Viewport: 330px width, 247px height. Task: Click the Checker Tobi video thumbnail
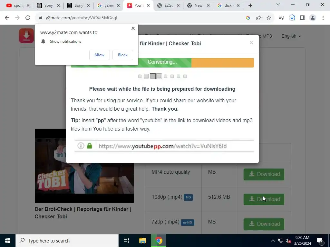84,166
